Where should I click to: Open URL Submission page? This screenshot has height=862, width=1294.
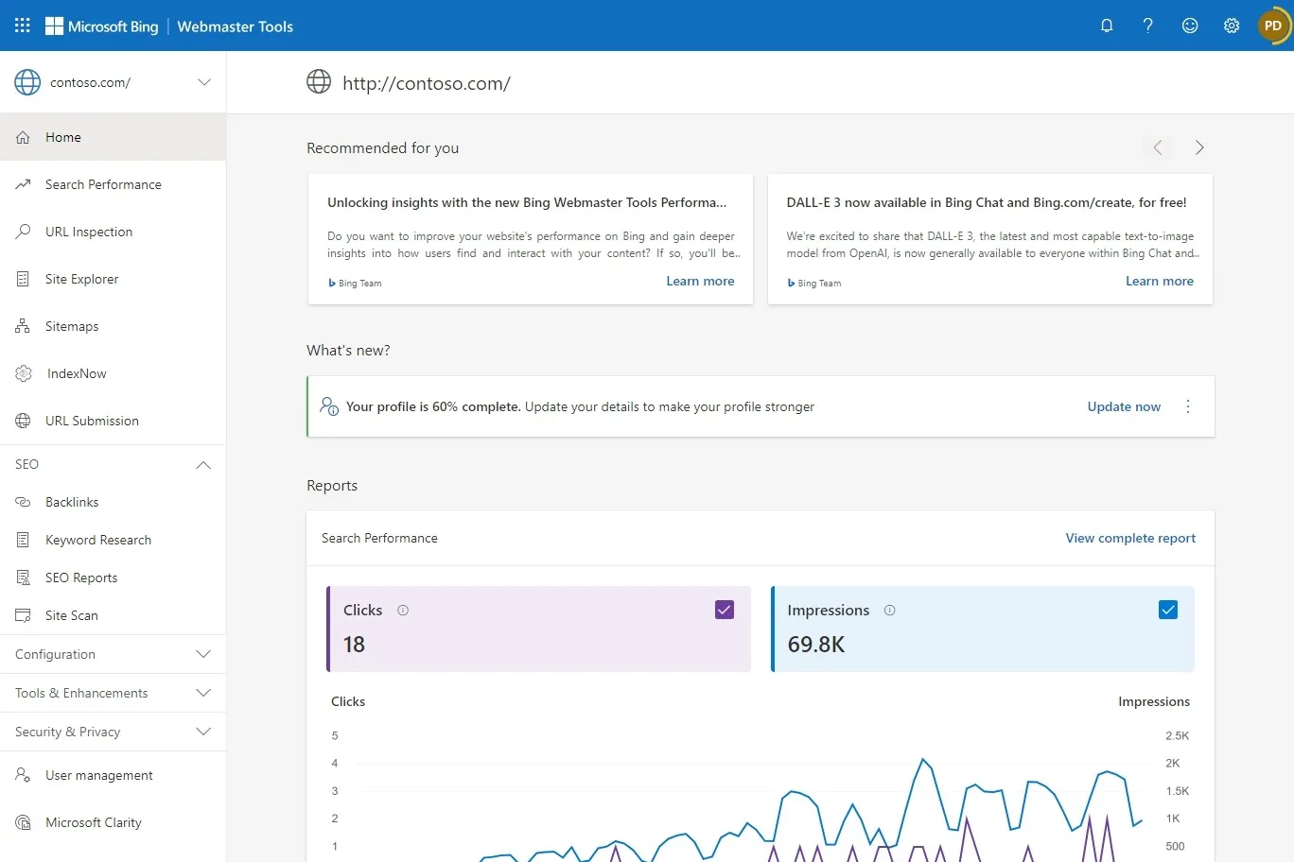click(114, 421)
